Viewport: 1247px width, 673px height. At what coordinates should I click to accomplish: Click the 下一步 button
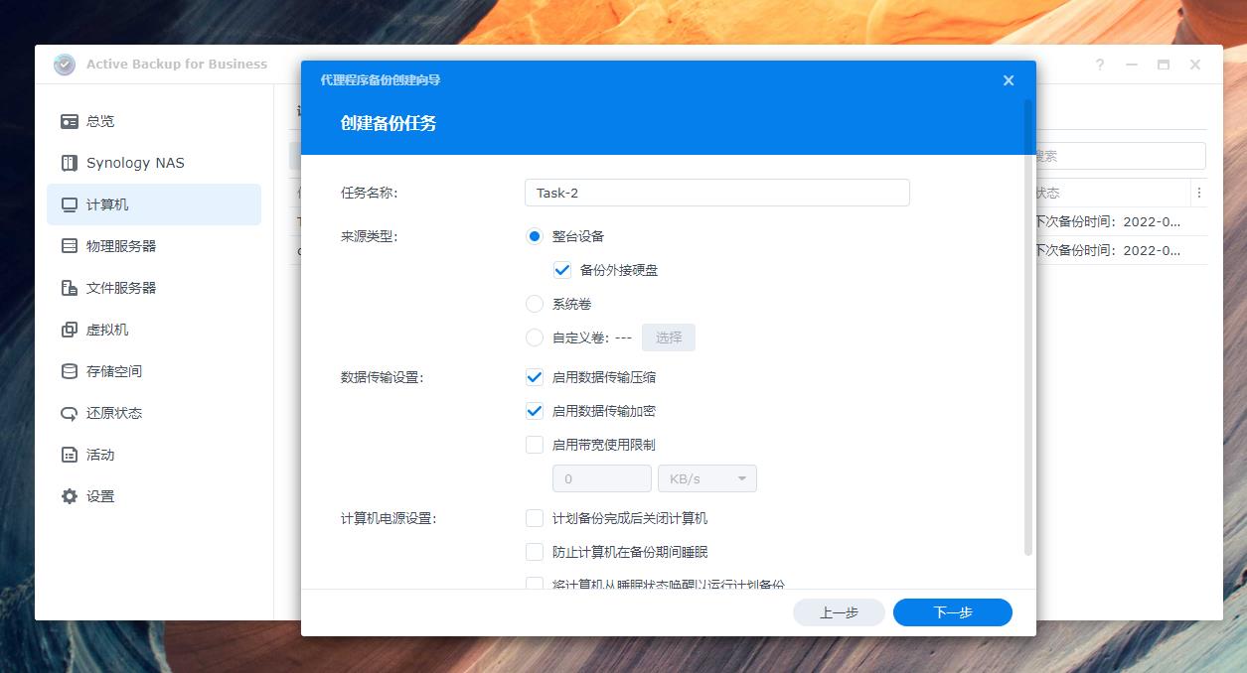[x=952, y=611]
